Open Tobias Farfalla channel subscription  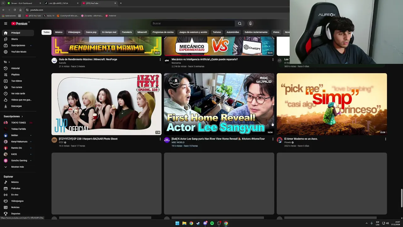coord(18,129)
